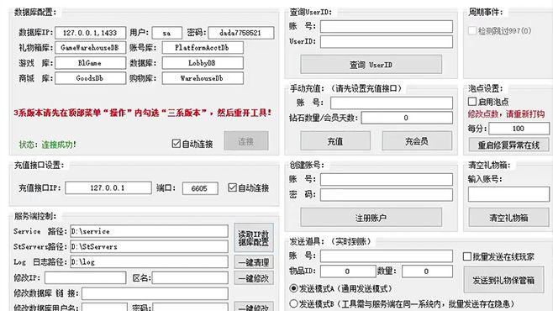
Task: Select 发送模式A radio button
Action: pos(293,288)
